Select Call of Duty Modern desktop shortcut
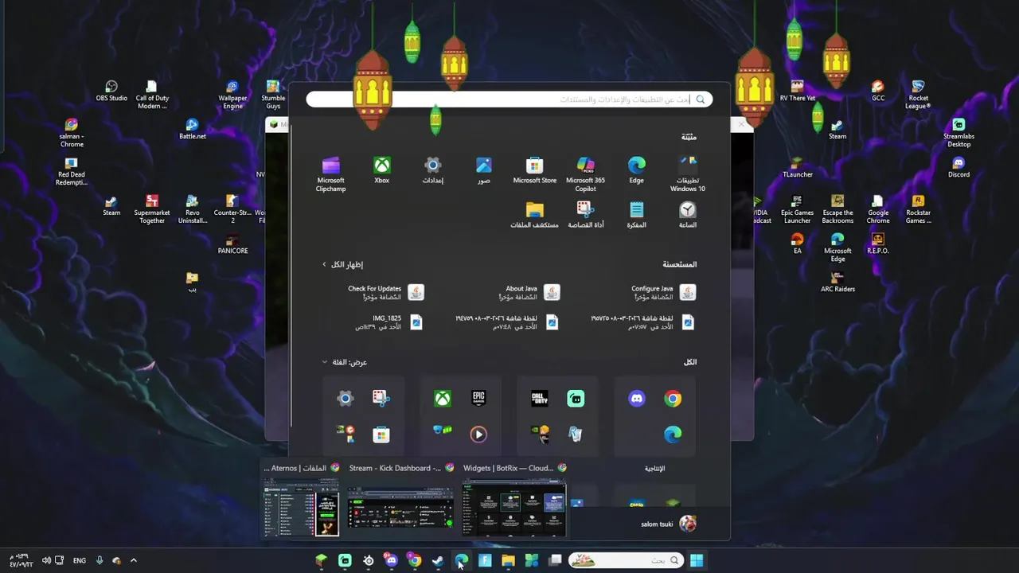This screenshot has height=573, width=1019. click(x=152, y=95)
